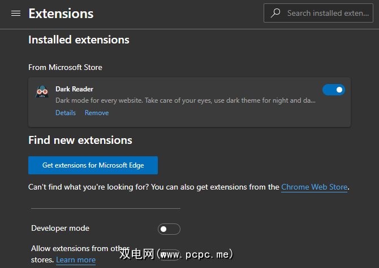
Task: Follow the Learn more link
Action: [76, 260]
